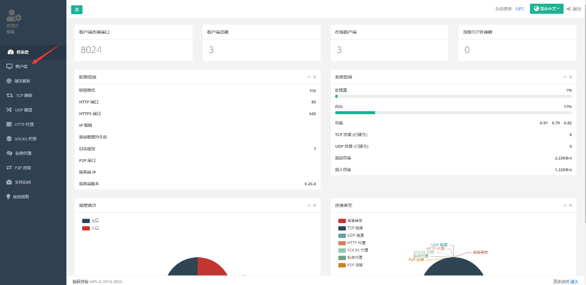Image resolution: width=586 pixels, height=285 pixels.
Task: Click the 流出带宽 value 2.23KB/s
Action: [563, 158]
